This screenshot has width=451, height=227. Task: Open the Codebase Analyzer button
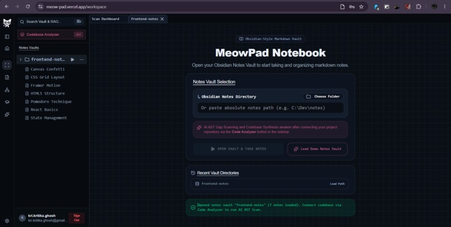[51, 35]
